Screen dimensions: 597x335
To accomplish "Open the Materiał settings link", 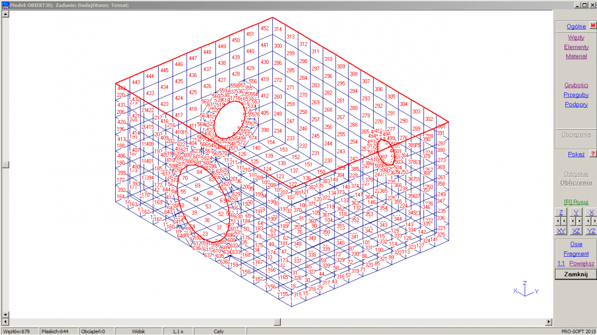I will [576, 56].
